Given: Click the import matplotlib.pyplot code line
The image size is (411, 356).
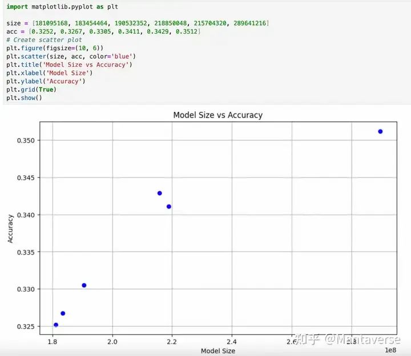Looking at the screenshot, I should [x=62, y=6].
